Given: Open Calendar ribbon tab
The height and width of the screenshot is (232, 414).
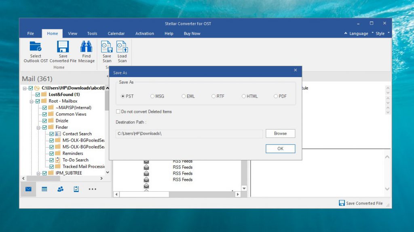Looking at the screenshot, I should tap(116, 33).
